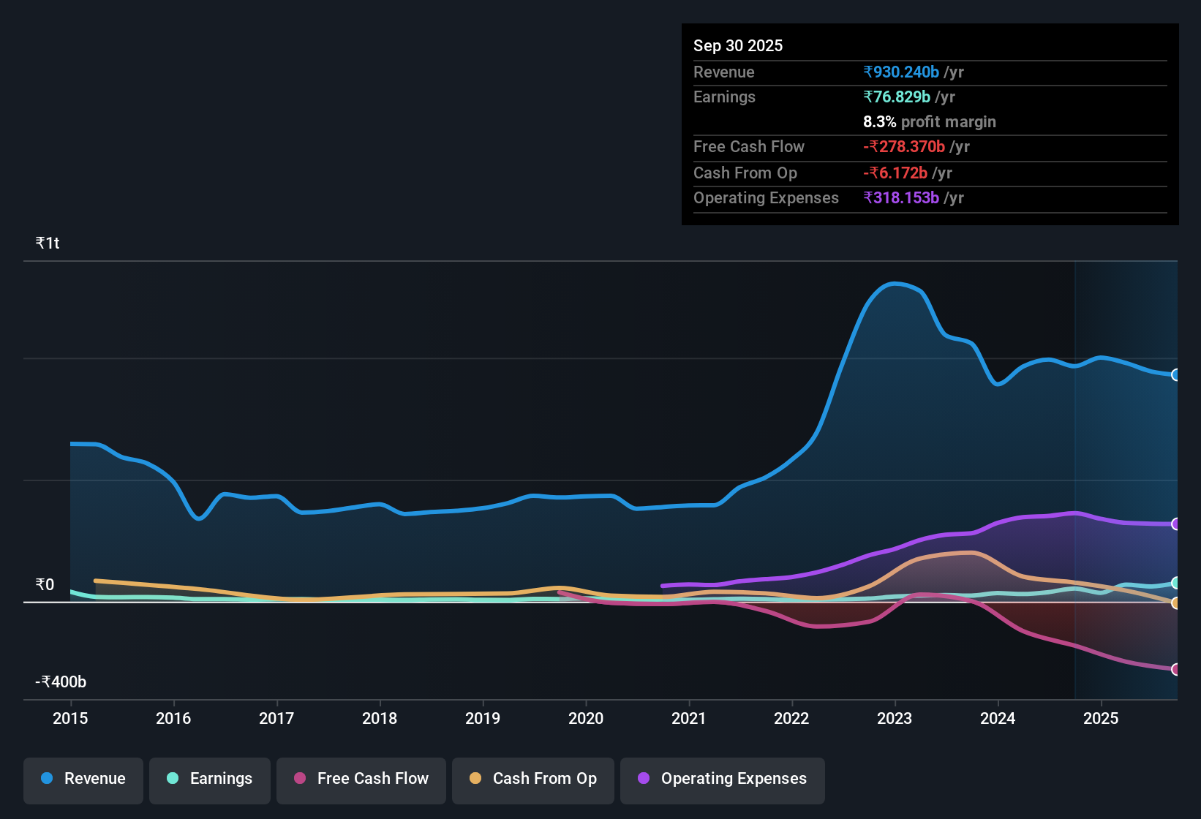Toggle the Revenue series legend dot
The width and height of the screenshot is (1201, 819).
(46, 779)
